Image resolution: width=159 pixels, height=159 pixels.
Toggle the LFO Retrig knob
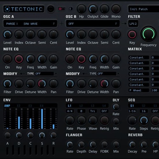pos(104,121)
